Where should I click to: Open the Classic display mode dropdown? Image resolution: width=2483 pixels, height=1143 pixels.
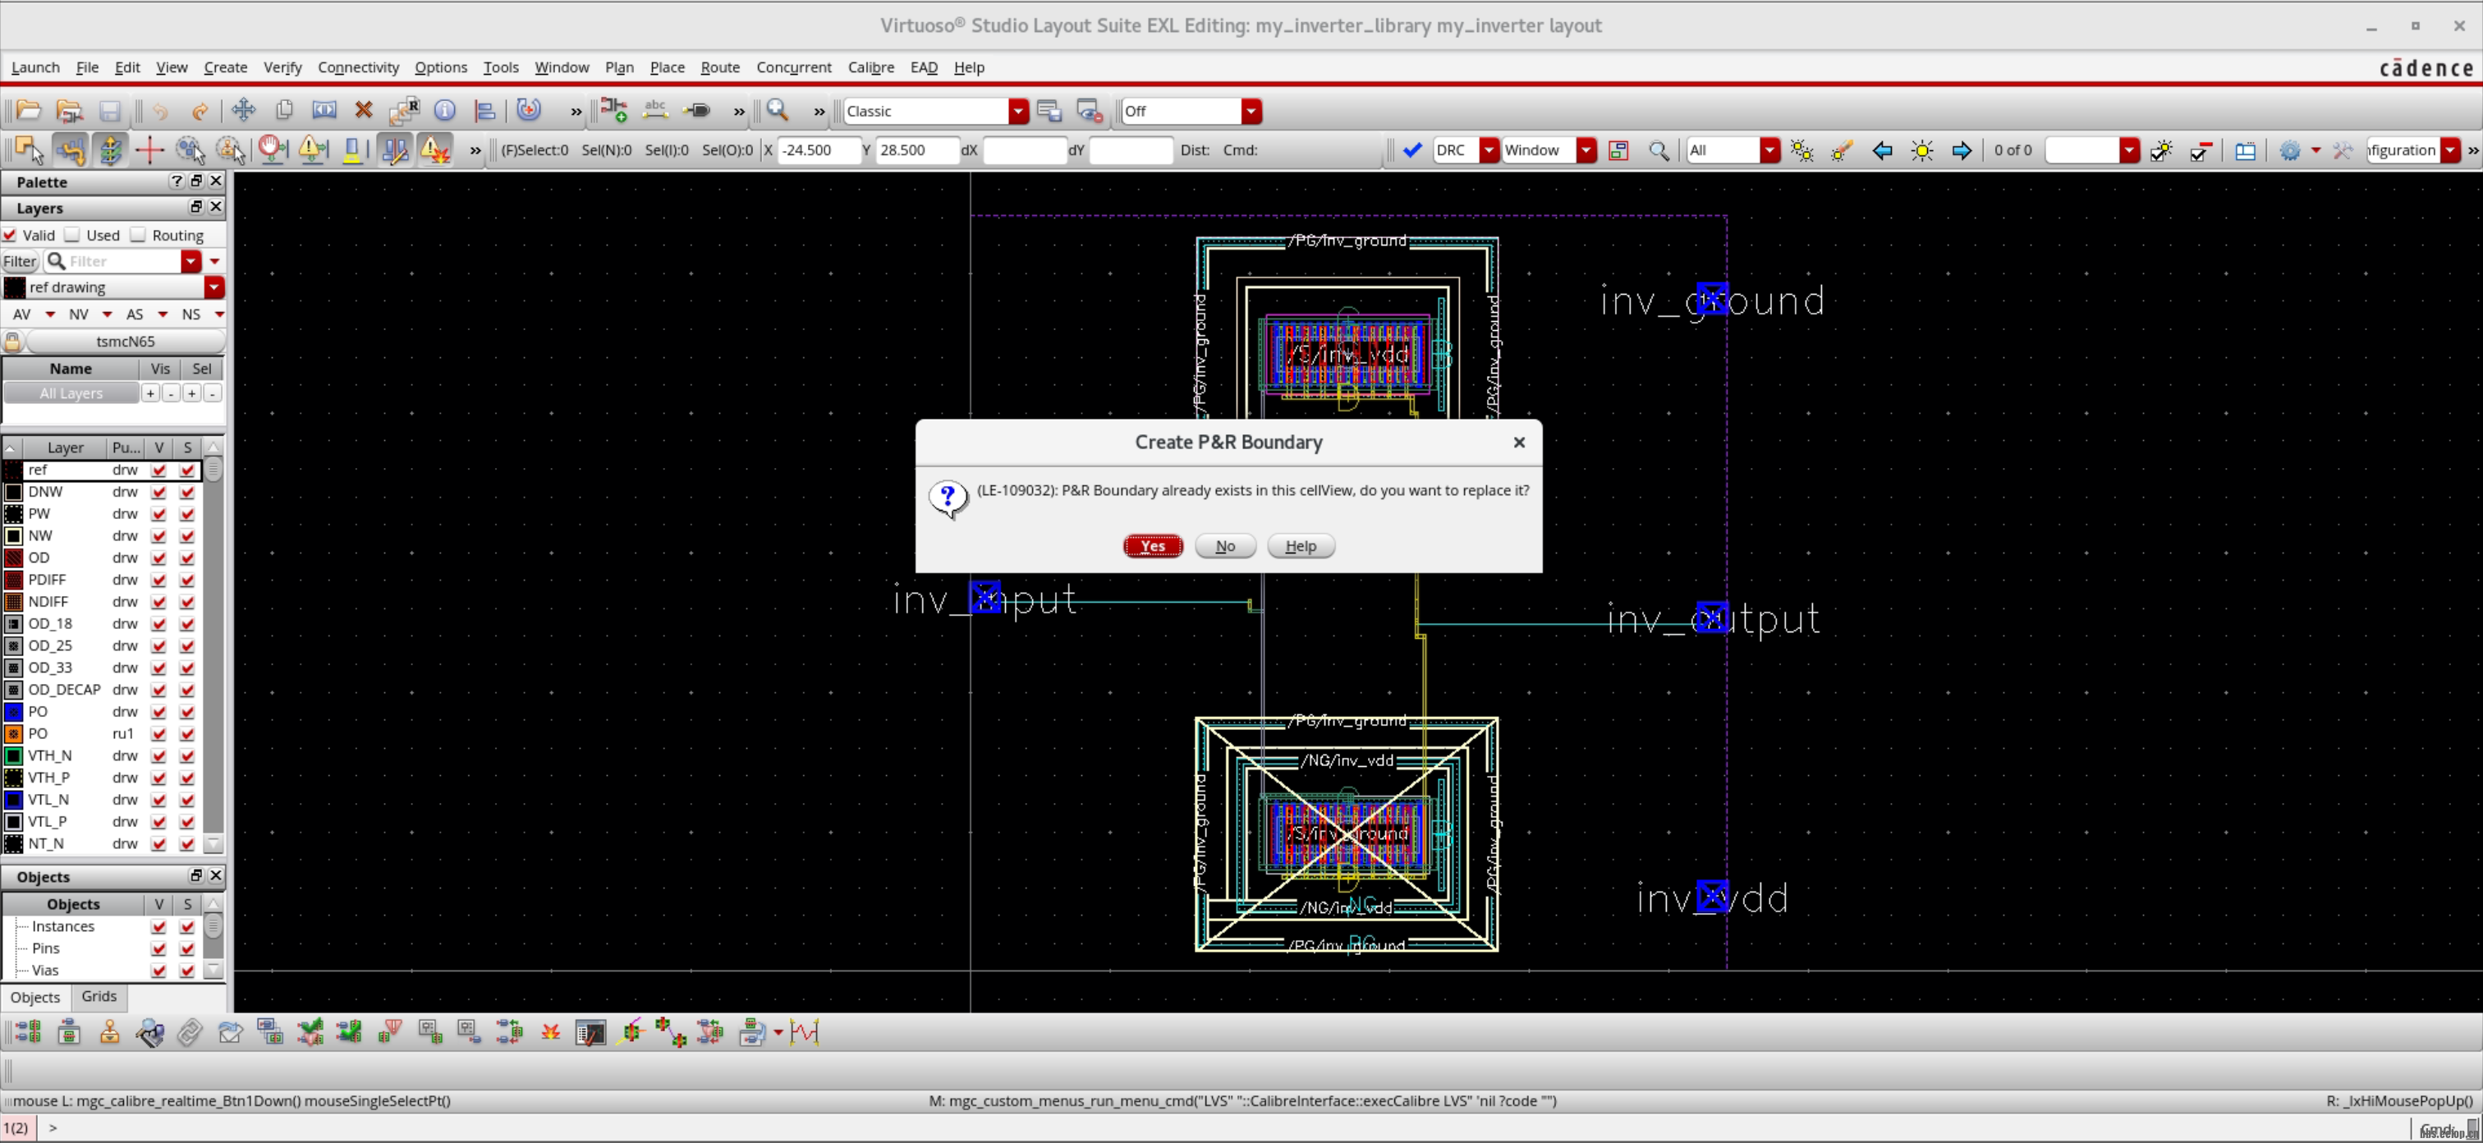click(1018, 111)
